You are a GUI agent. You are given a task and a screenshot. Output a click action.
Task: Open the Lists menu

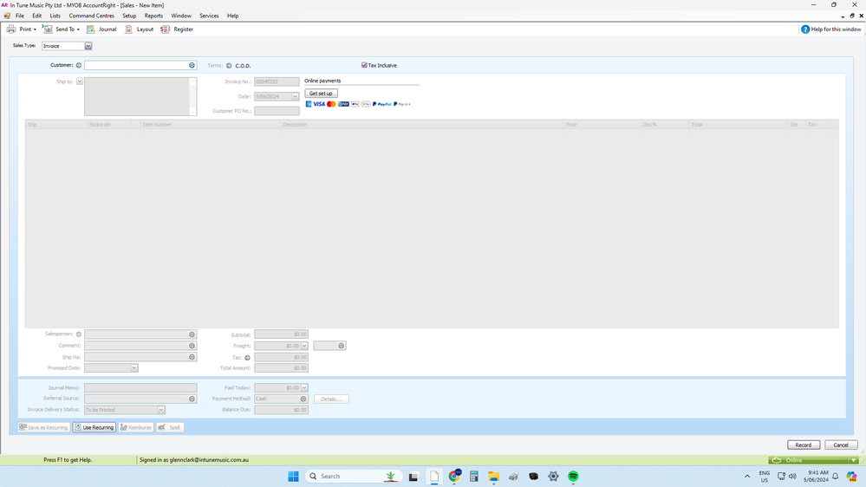[x=55, y=16]
